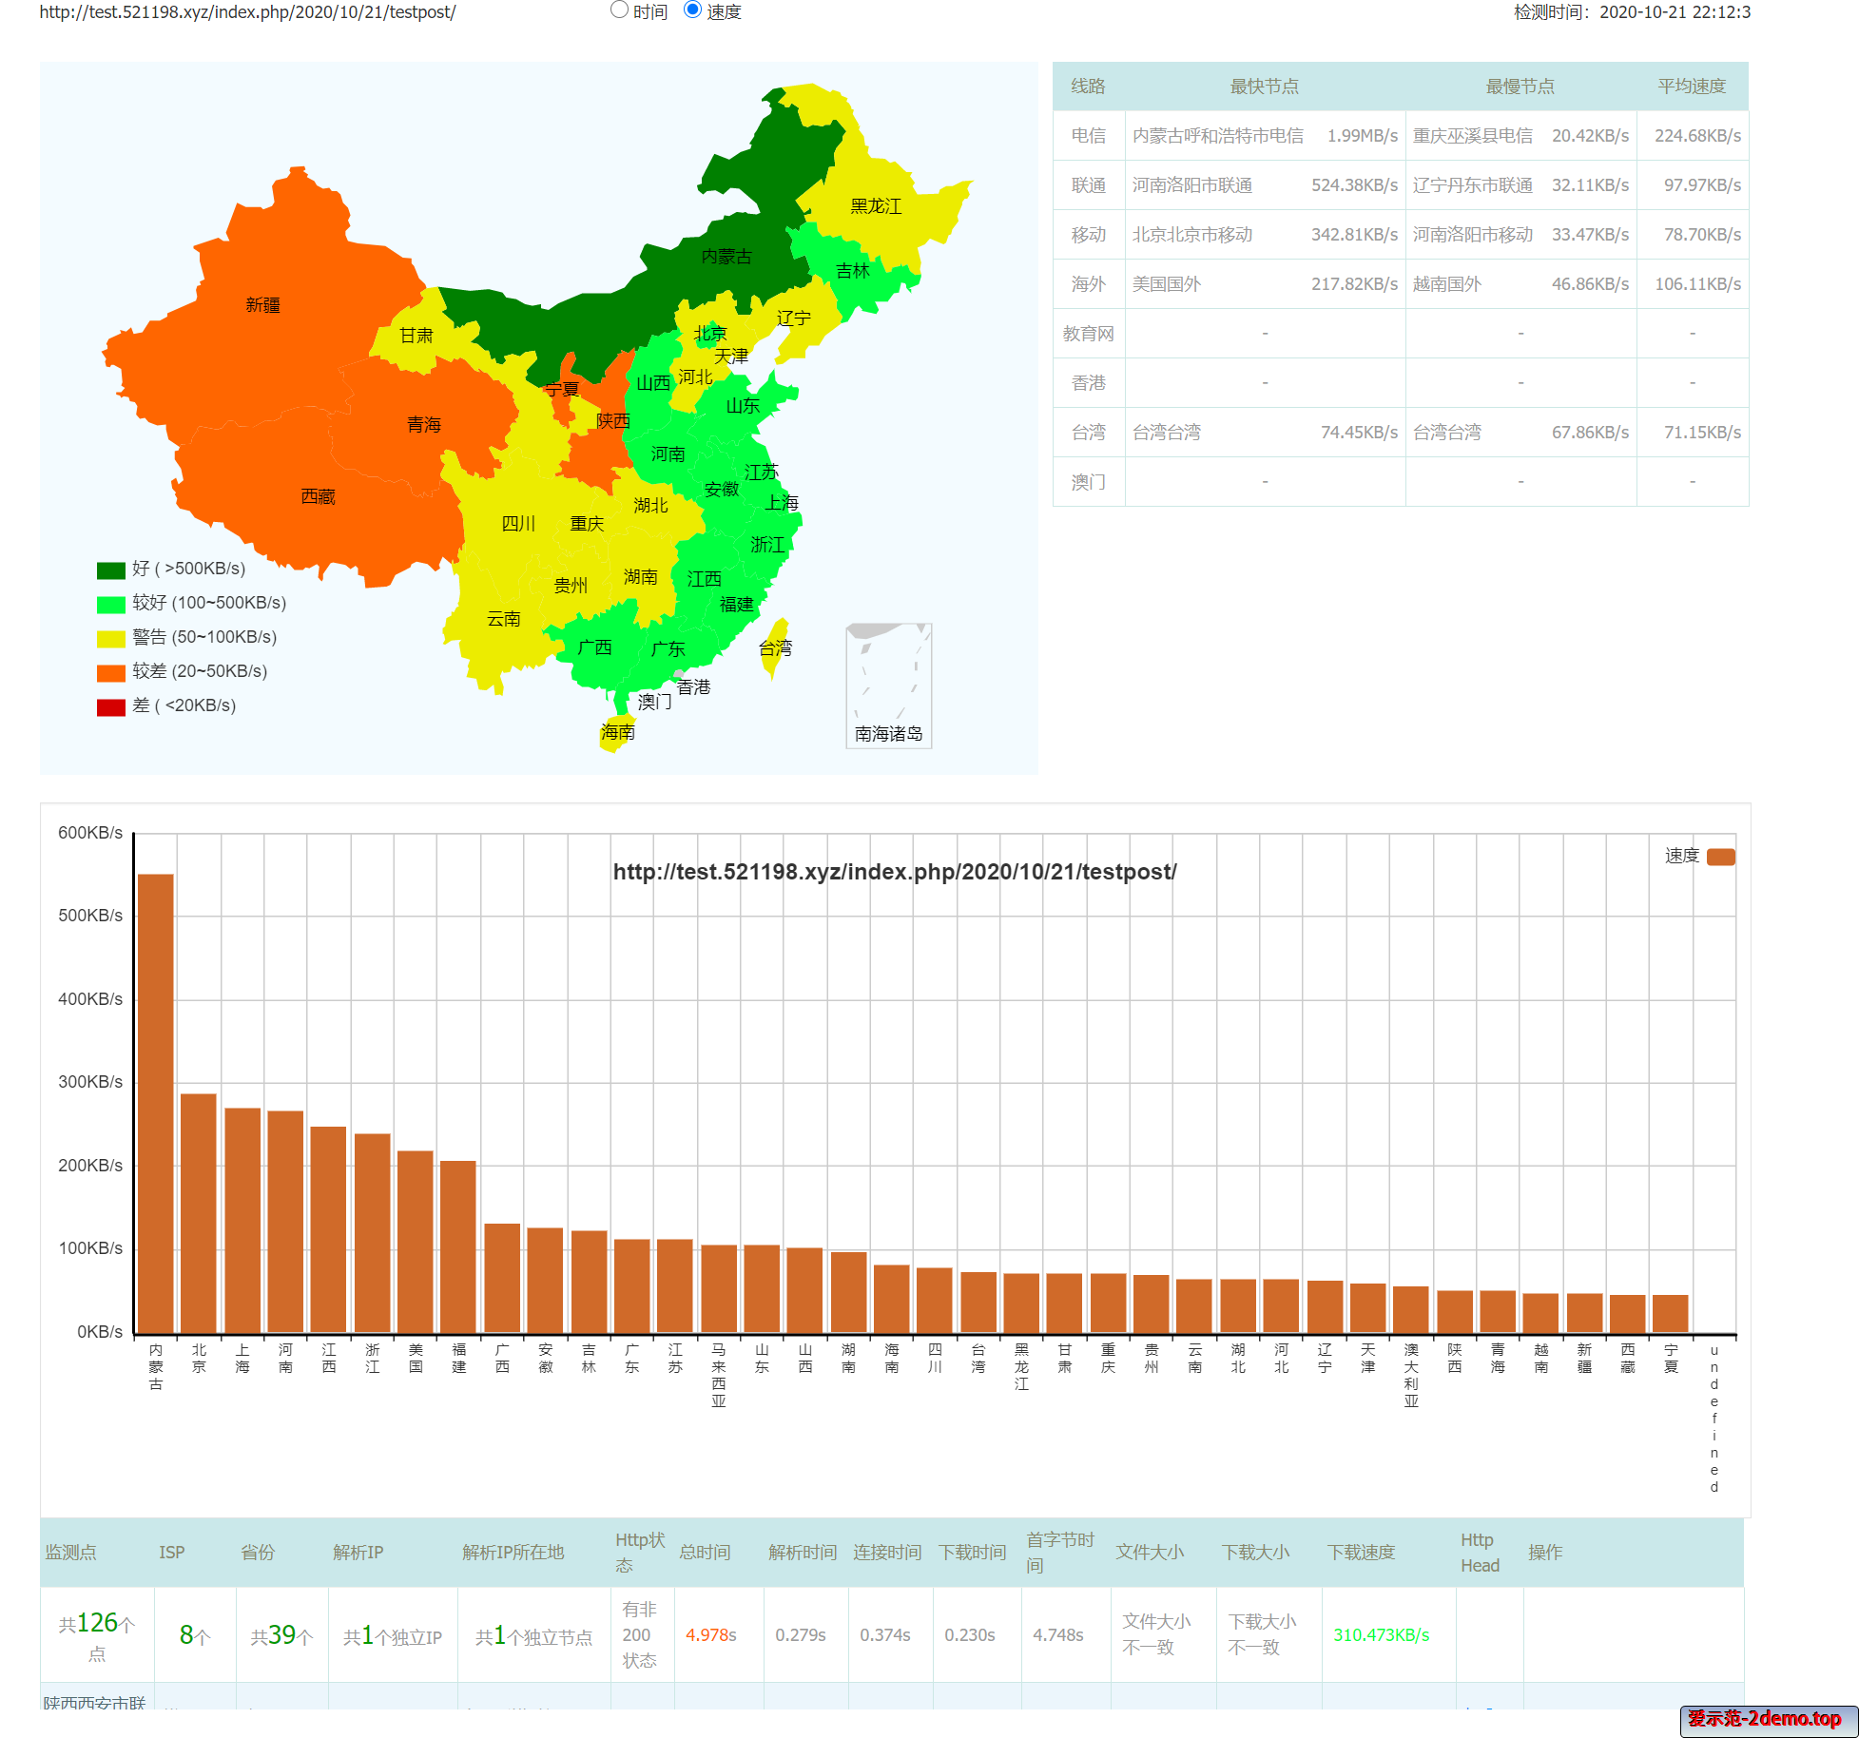Click the red 差 (<20KB/s) legend swatch
This screenshot has height=1738, width=1859.
tap(111, 706)
